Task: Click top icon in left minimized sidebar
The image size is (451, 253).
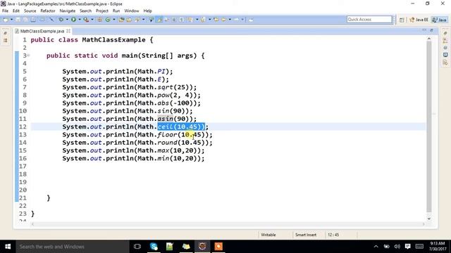Action: (6, 34)
